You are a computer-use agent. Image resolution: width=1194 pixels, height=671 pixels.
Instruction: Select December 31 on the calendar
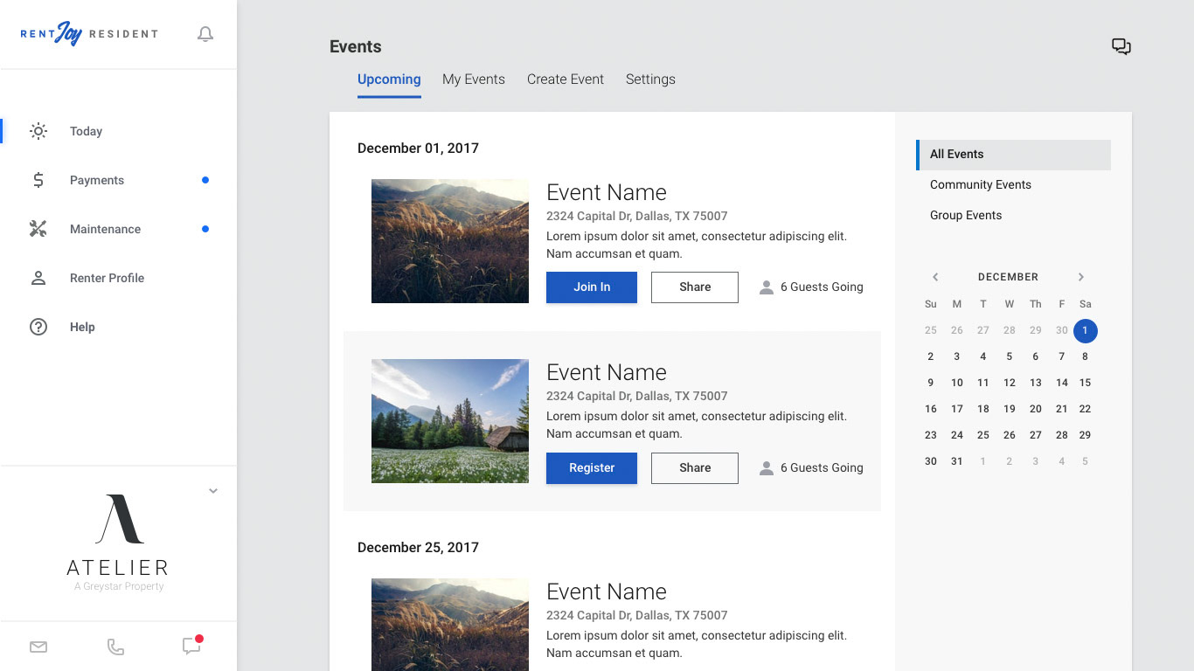coord(957,461)
